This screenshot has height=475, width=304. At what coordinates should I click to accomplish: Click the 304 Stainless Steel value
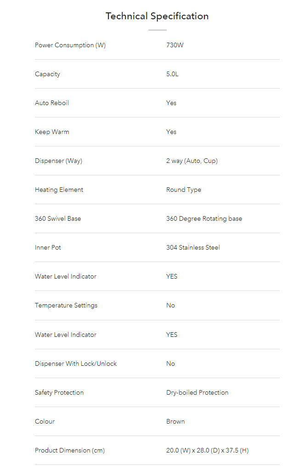point(193,247)
